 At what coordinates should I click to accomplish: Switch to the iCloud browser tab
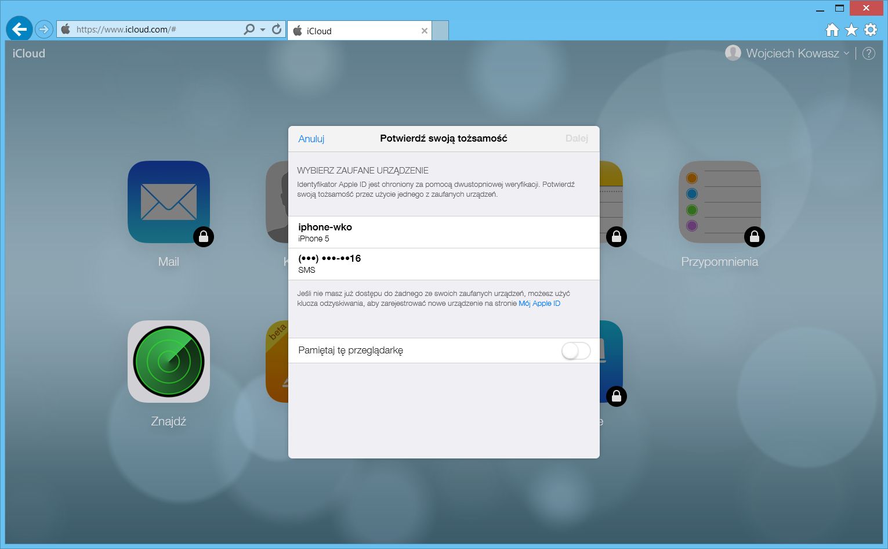pyautogui.click(x=360, y=31)
